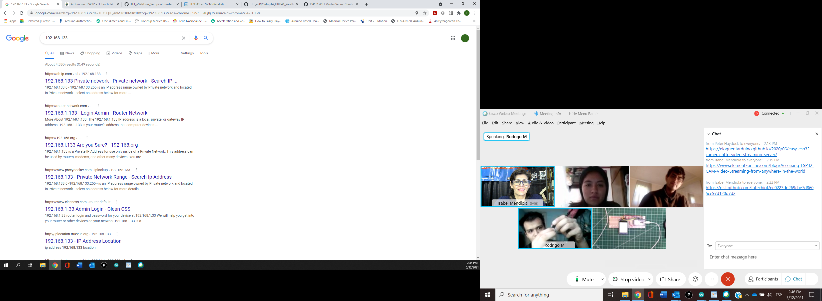This screenshot has width=822, height=301.
Task: Open the gist.github.com futechiot link in chat
Action: click(x=759, y=191)
